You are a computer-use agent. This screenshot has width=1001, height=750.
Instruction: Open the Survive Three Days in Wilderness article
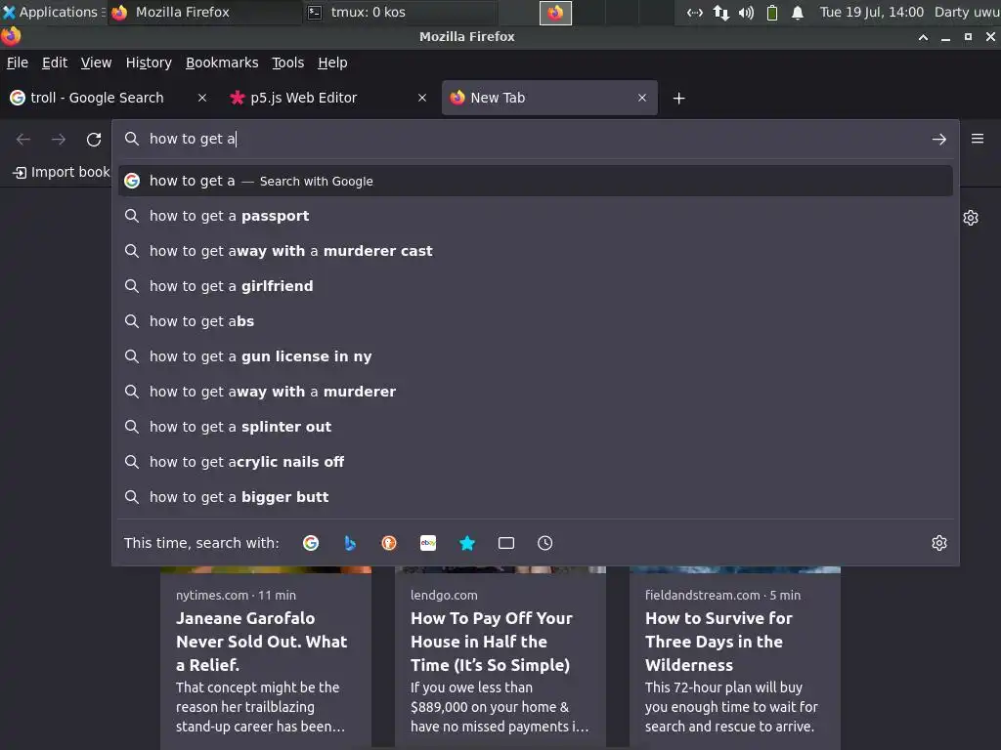pyautogui.click(x=735, y=657)
